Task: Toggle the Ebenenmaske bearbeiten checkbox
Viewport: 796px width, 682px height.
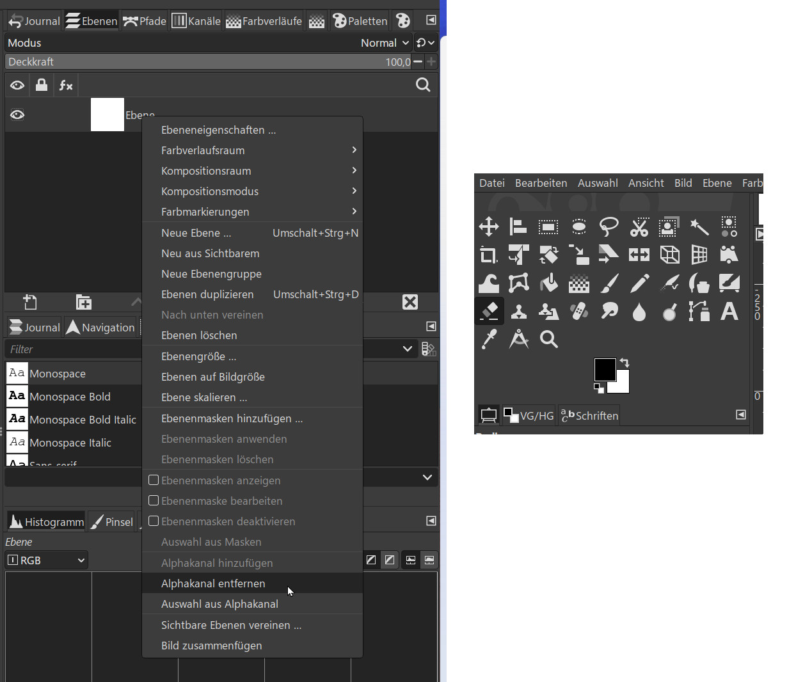Action: coord(154,500)
